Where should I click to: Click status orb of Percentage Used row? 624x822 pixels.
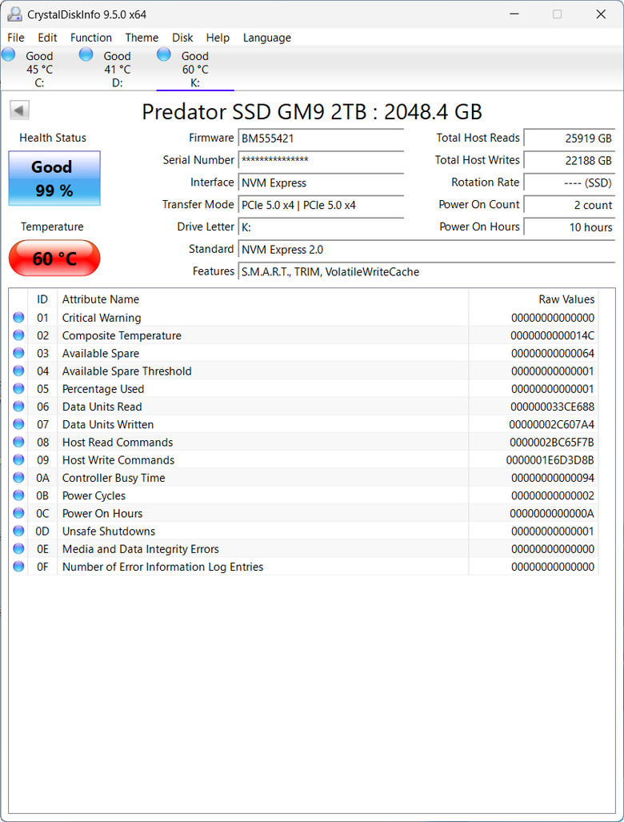(18, 388)
